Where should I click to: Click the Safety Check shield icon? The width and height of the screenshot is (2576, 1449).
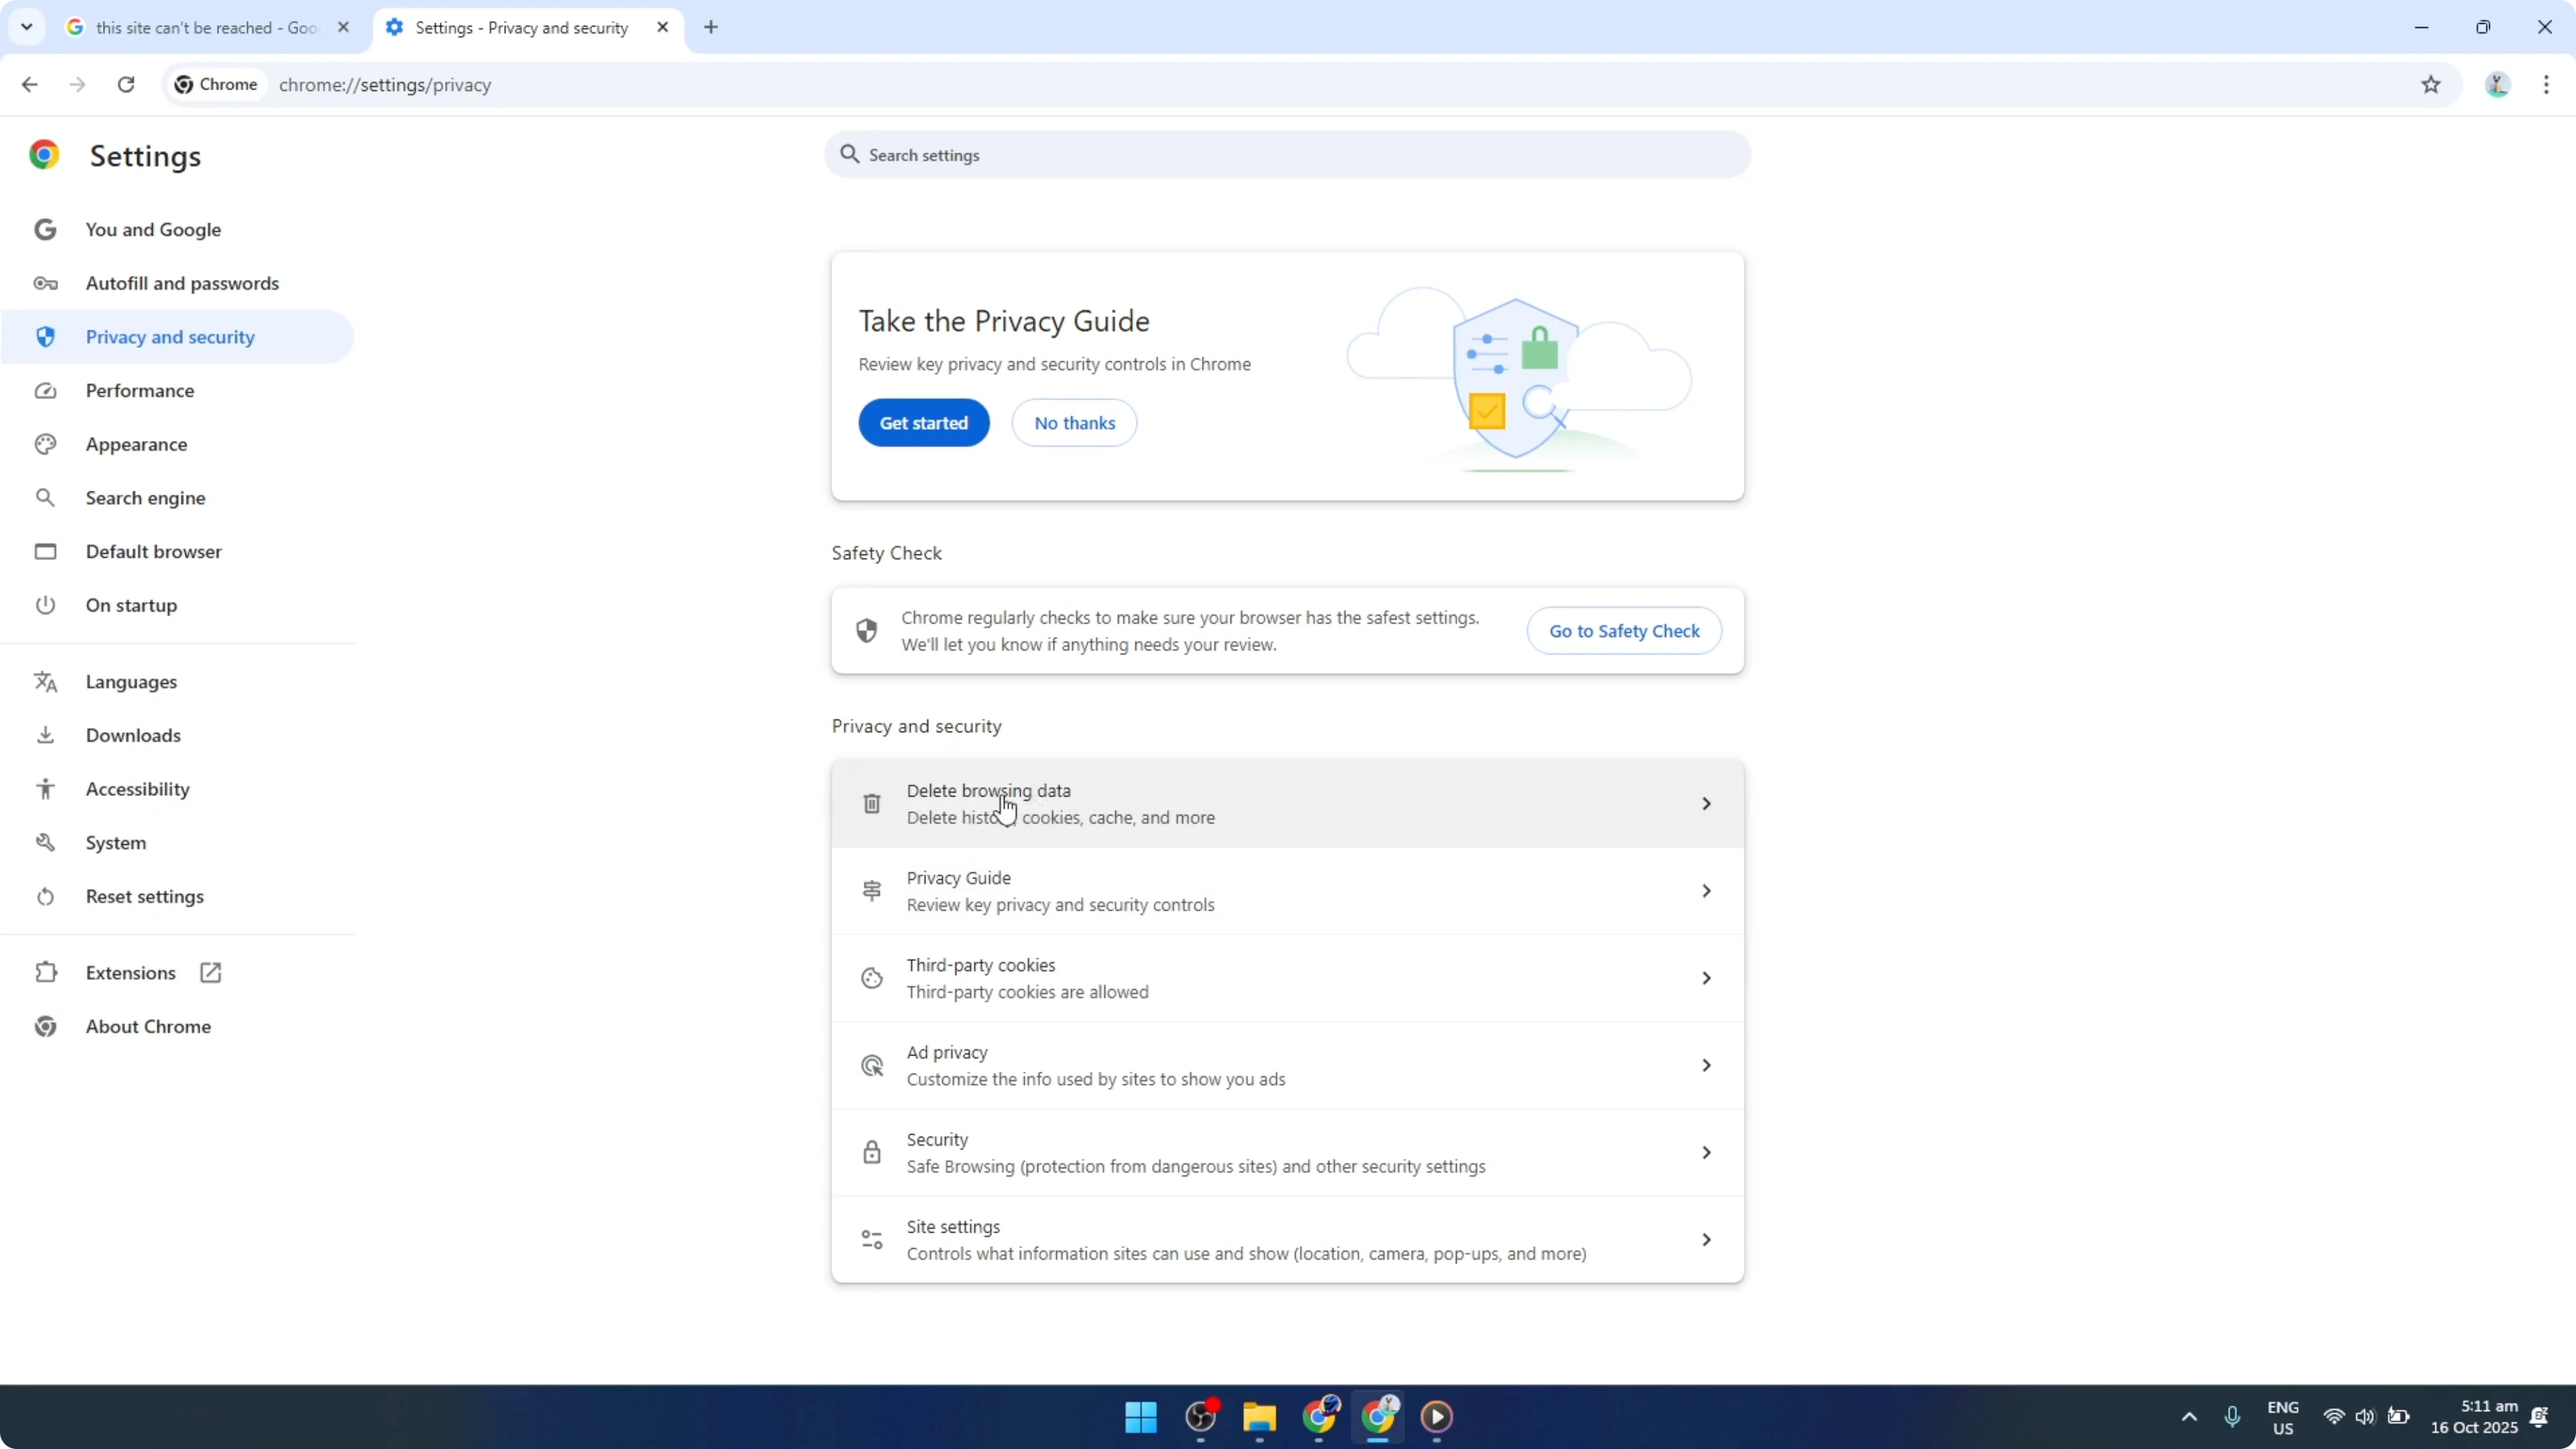[x=867, y=631]
